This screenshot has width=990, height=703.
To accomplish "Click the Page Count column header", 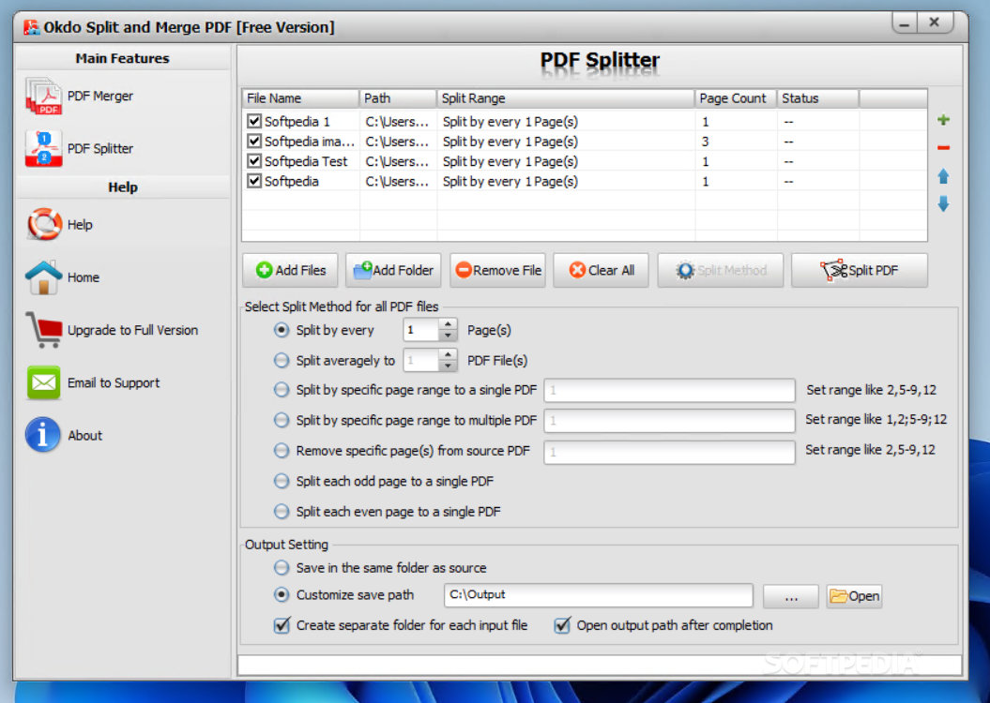I will coord(736,98).
